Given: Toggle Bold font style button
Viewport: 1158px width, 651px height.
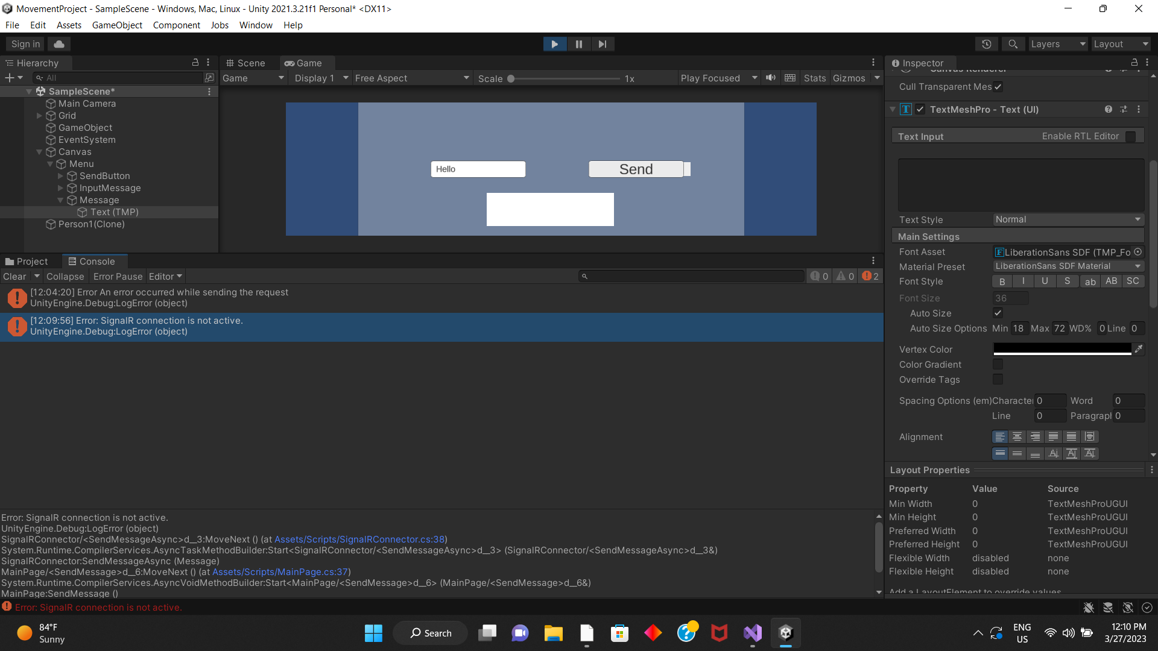Looking at the screenshot, I should tap(1002, 281).
